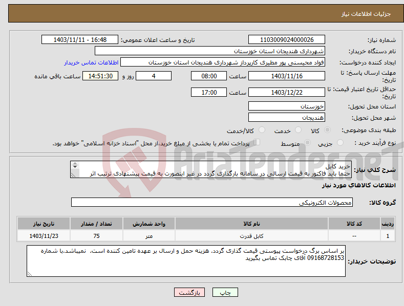Click scroll down arrow in description box
The image size is (404, 306).
75,167
